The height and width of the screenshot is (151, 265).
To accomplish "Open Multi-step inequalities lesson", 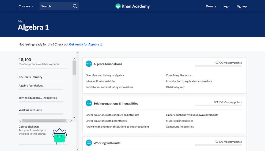I will [x=180, y=121].
